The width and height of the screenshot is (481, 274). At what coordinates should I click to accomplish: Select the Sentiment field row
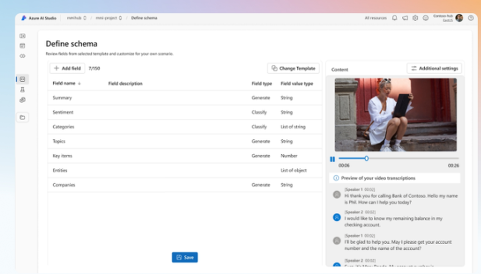point(185,112)
